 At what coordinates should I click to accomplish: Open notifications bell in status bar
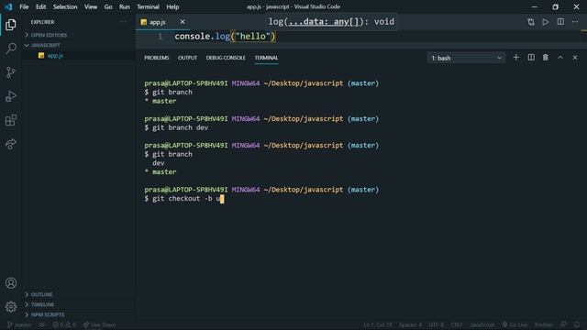coord(577,324)
